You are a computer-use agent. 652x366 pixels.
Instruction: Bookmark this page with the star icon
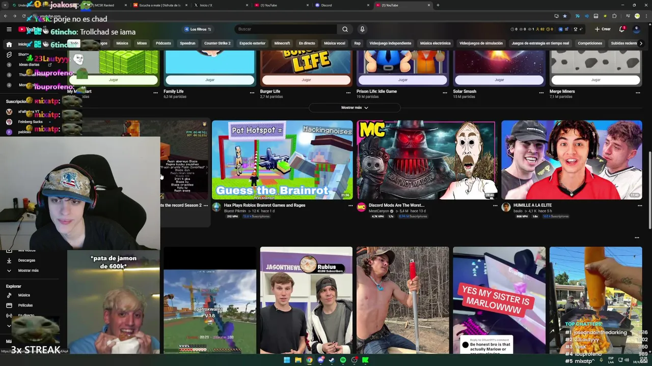coord(564,16)
